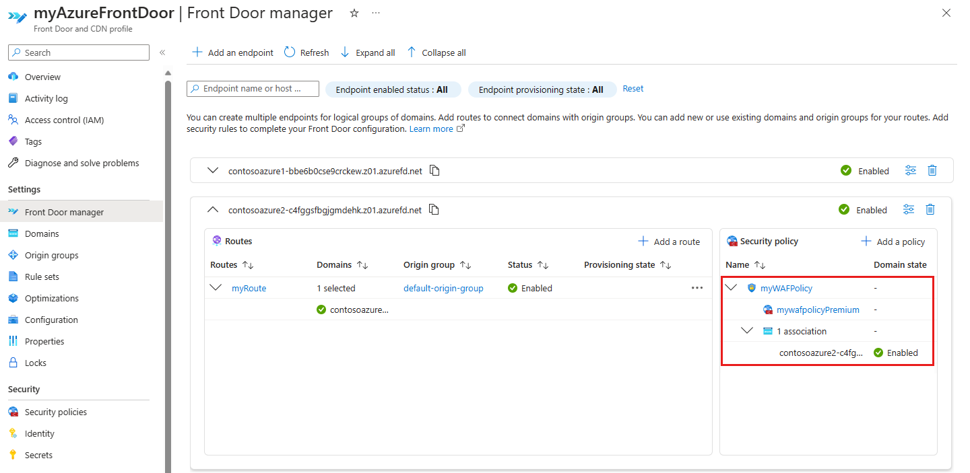This screenshot has height=473, width=970.
Task: Sort security policies by Name arrows
Action: coord(760,265)
